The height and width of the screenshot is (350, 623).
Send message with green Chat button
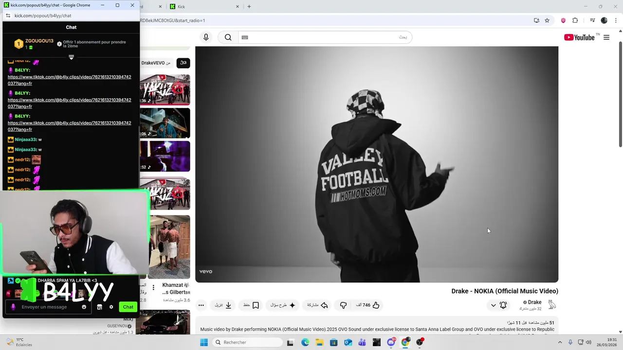(x=128, y=307)
